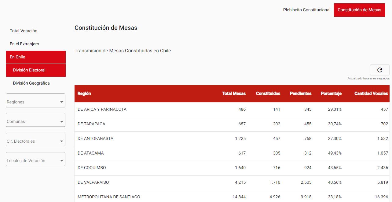This screenshot has height=202, width=392.
Task: Open the Regiones dropdown
Action: coord(35,102)
